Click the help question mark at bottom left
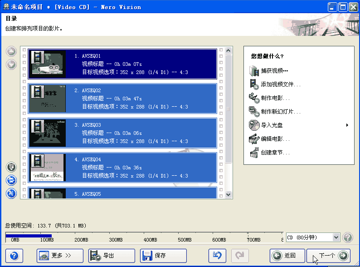 coord(14,256)
